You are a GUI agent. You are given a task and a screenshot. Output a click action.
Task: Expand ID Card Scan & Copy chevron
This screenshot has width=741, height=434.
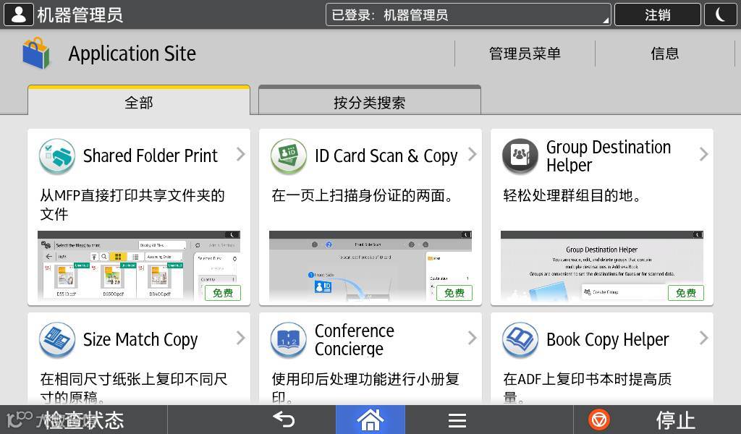[472, 154]
